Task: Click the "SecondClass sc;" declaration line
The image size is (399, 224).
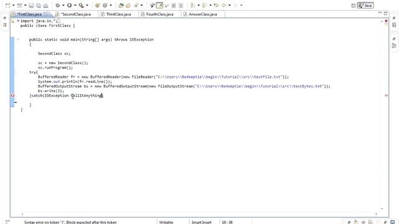Action: point(54,54)
